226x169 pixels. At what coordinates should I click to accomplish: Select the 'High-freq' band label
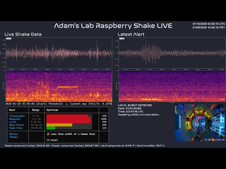16,128
